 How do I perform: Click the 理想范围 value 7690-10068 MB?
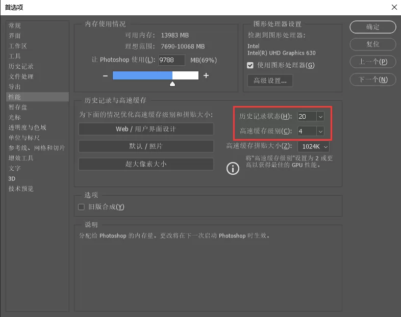pos(183,46)
